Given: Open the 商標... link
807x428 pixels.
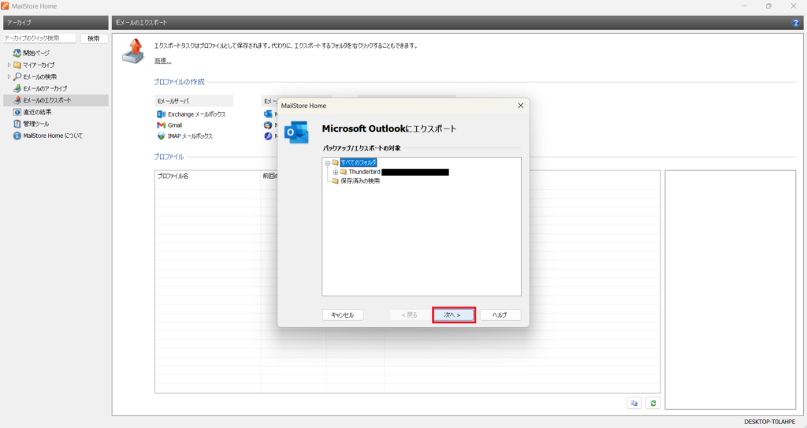Looking at the screenshot, I should click(x=162, y=61).
